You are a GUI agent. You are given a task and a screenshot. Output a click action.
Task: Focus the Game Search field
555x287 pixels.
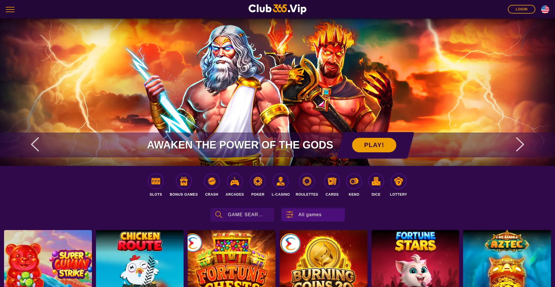pos(242,215)
